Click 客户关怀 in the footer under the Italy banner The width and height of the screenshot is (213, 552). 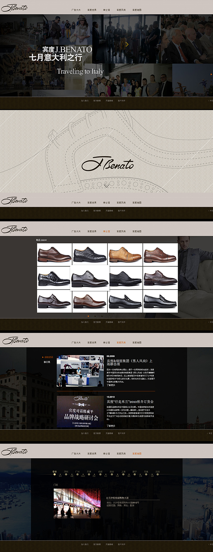coord(121,101)
